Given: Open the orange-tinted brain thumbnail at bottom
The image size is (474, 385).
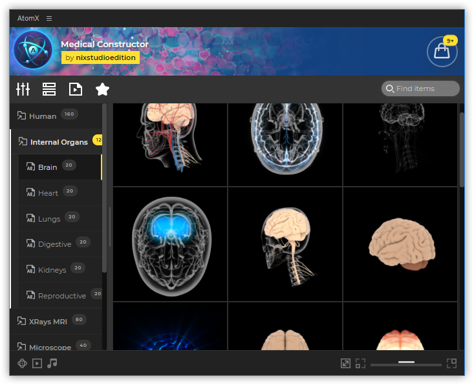Looking at the screenshot, I should click(x=400, y=326).
